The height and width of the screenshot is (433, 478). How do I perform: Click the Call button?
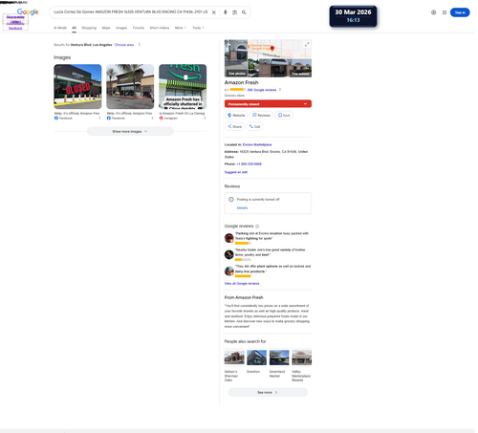[254, 126]
